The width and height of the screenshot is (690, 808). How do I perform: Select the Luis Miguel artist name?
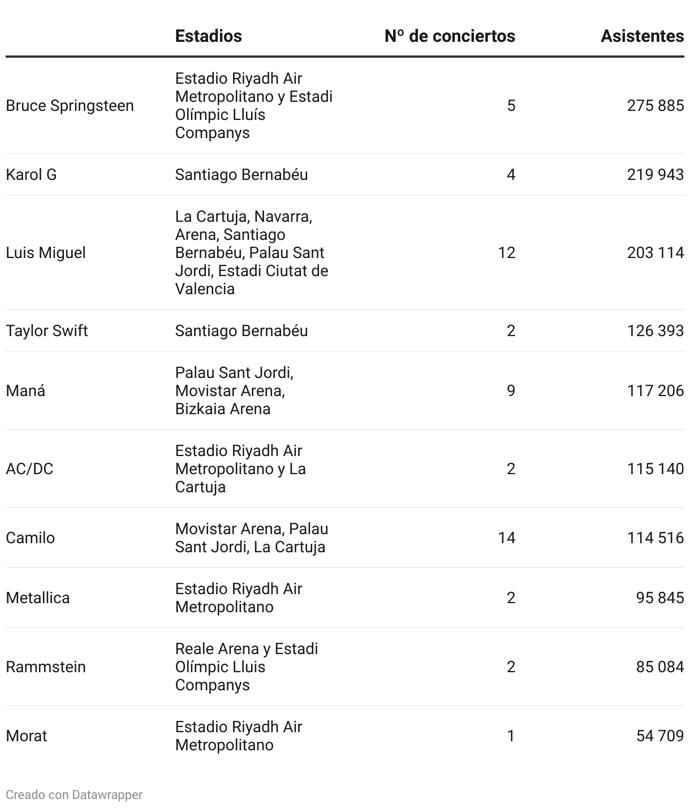click(46, 253)
